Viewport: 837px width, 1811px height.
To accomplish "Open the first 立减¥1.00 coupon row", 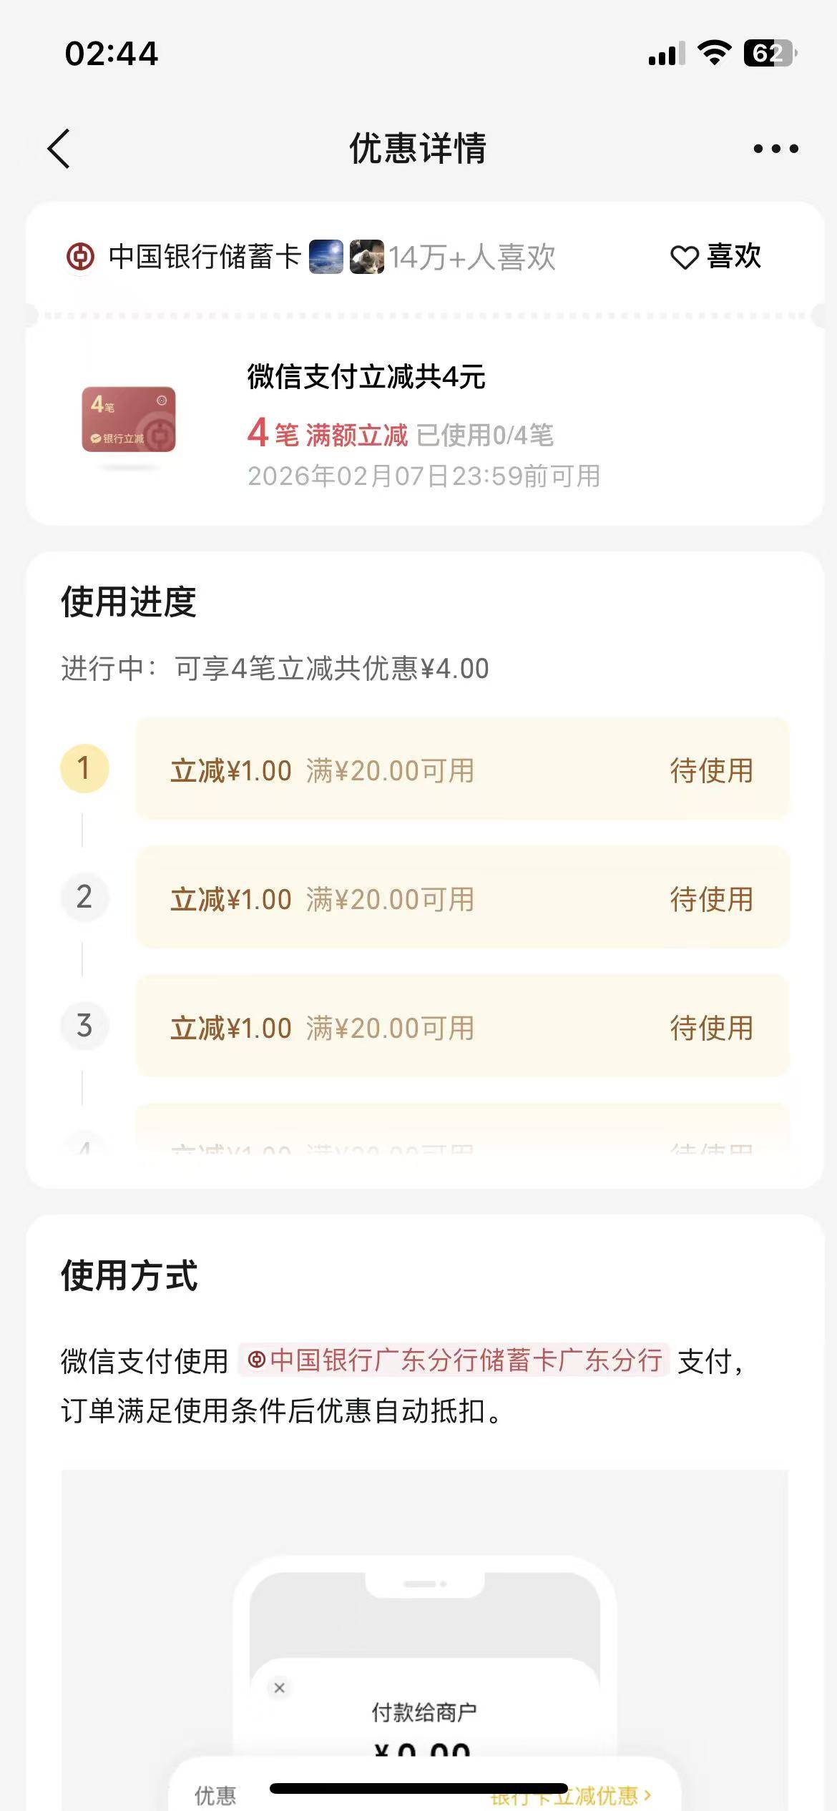I will (462, 770).
